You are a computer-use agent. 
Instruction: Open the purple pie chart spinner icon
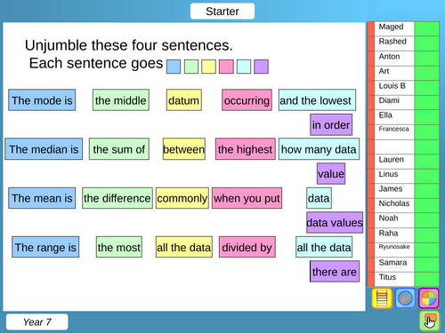(429, 298)
